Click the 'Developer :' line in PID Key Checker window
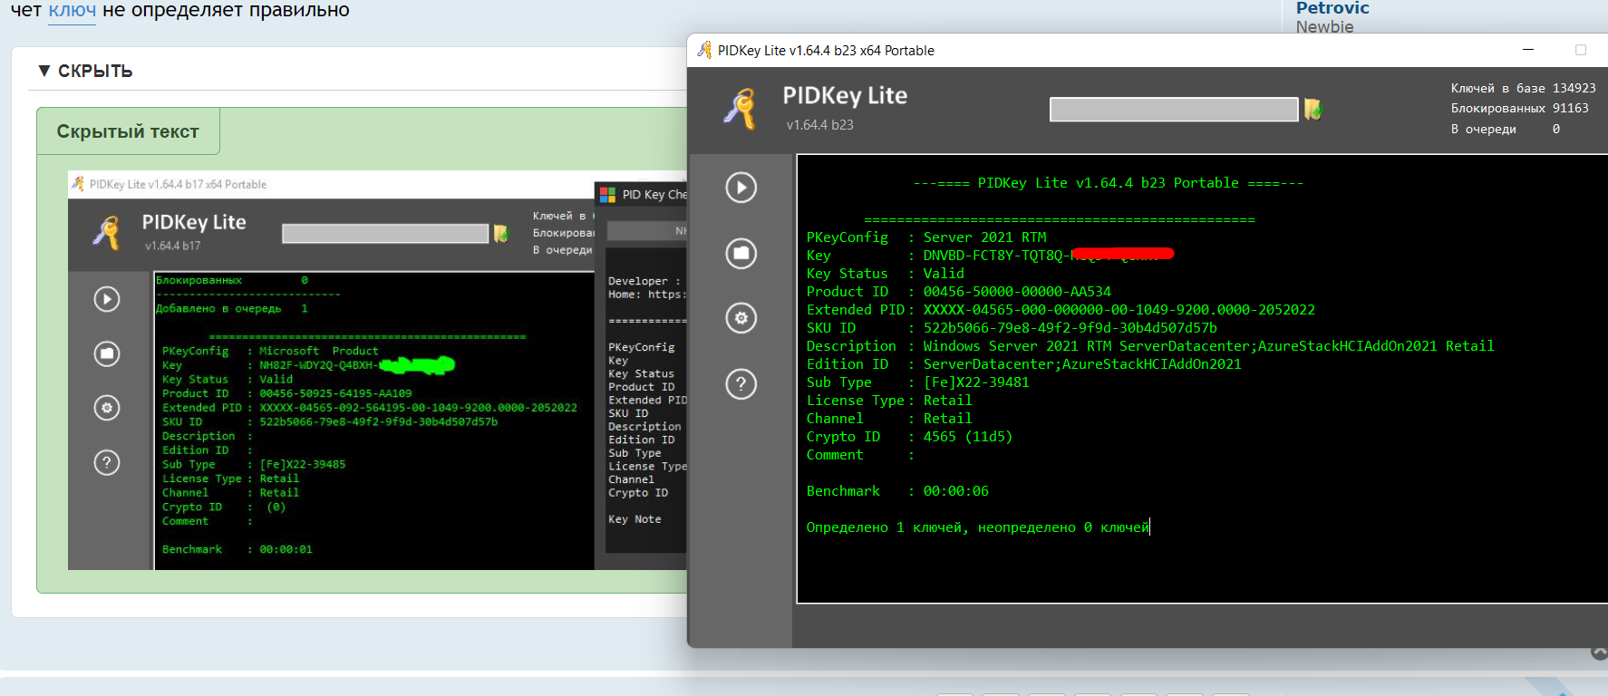 [644, 281]
